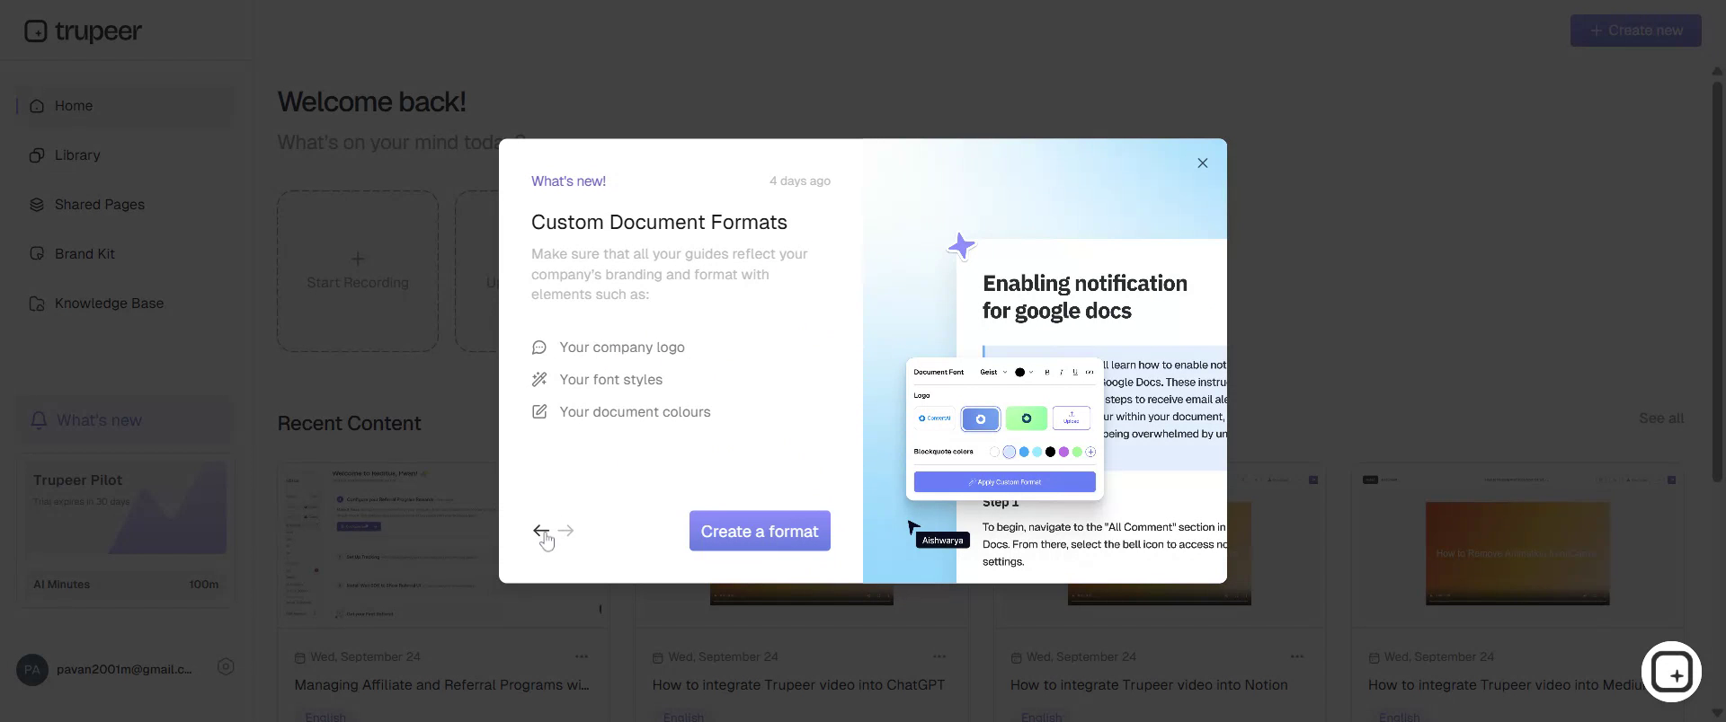Click See all recent content
Viewport: 1726px width, 722px height.
click(x=1661, y=418)
